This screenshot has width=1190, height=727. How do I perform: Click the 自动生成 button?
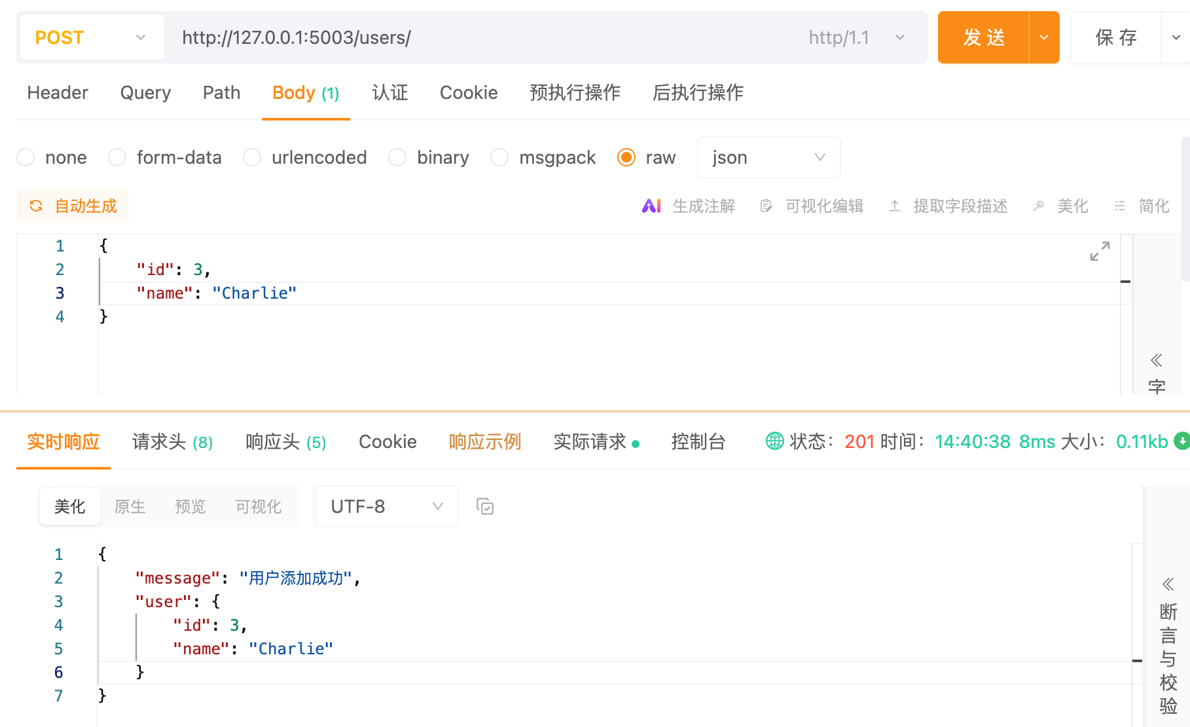click(73, 206)
